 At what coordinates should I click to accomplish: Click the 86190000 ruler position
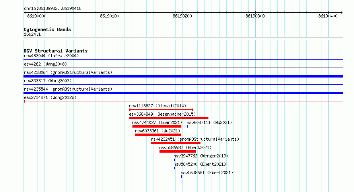coord(37,16)
